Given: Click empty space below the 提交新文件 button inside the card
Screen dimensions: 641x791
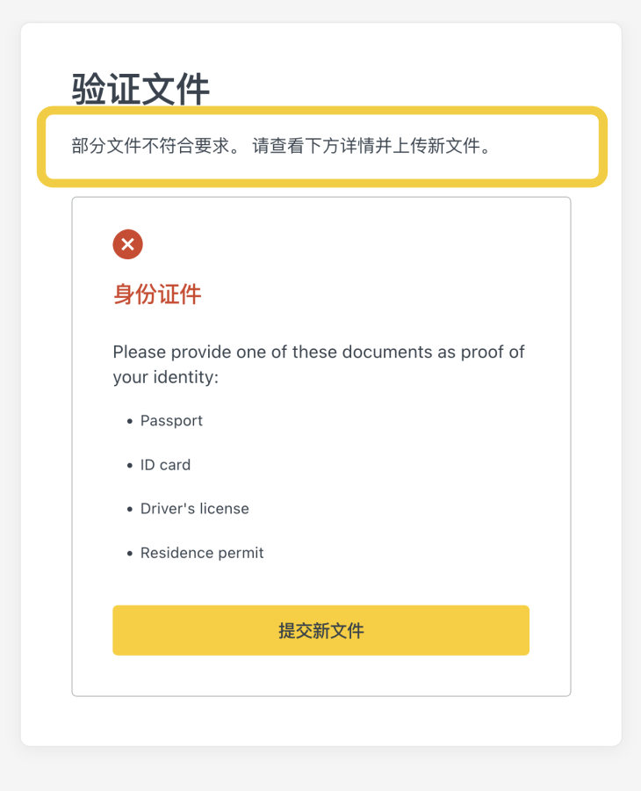Looking at the screenshot, I should click(320, 675).
